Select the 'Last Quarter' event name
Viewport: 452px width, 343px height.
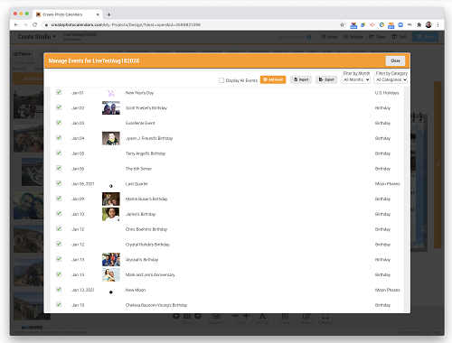137,184
